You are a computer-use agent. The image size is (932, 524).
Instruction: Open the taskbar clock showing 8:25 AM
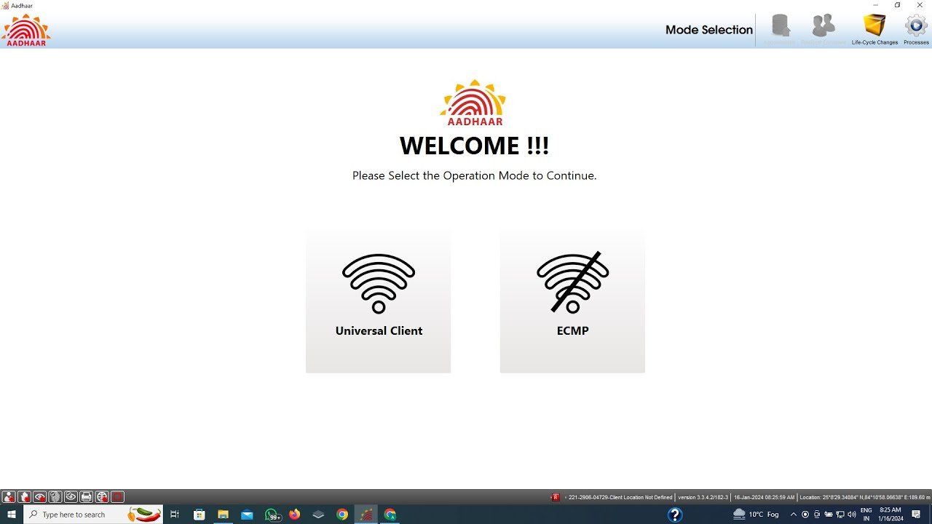point(890,515)
